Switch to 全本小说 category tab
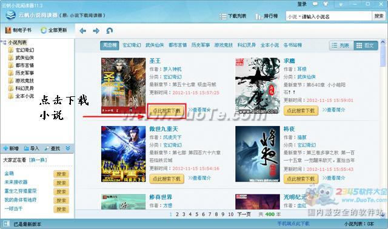The width and height of the screenshot is (388, 229). click(x=270, y=45)
